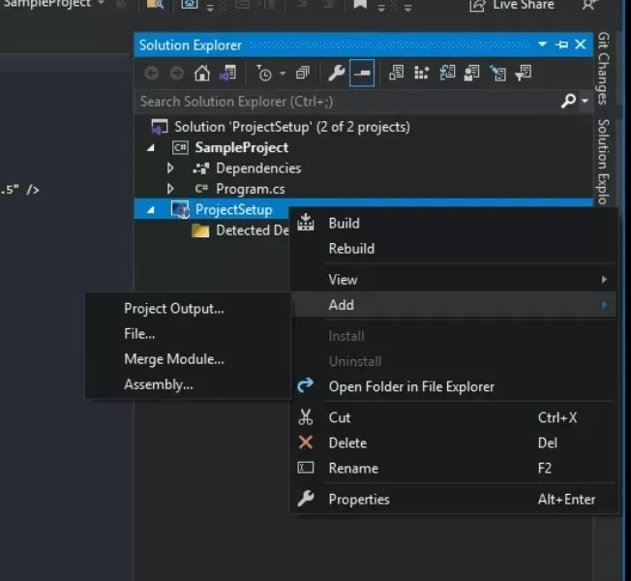Open Properties wrench icon in Solution Explorer toolbar
The height and width of the screenshot is (581, 631).
click(x=336, y=74)
